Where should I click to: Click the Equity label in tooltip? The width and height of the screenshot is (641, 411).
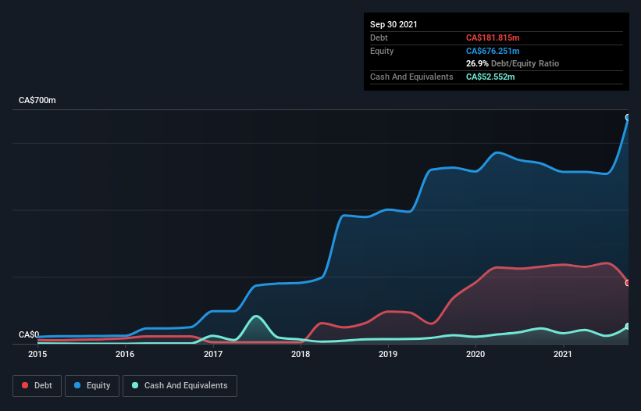[x=382, y=51]
